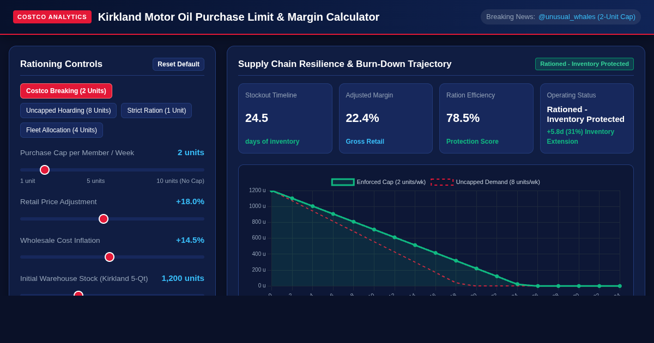The width and height of the screenshot is (654, 343).
Task: Select the Costco Breaking (2 Units) preset
Action: [x=66, y=91]
